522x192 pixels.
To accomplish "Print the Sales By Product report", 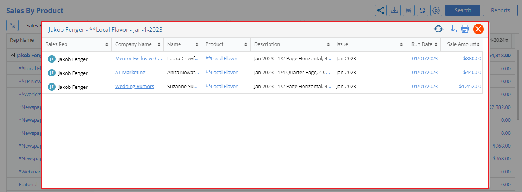I will pos(408,10).
